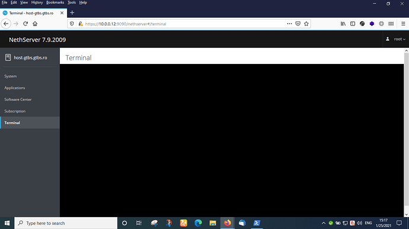
Task: Click the user icon next to root
Action: (388, 39)
